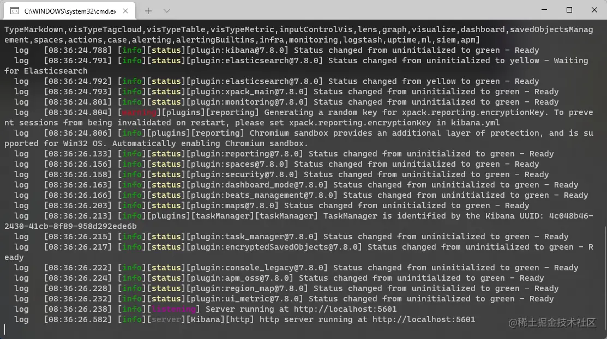
Task: Click 'Waiting' at end of elasticsearch yellow line
Action: click(571, 60)
